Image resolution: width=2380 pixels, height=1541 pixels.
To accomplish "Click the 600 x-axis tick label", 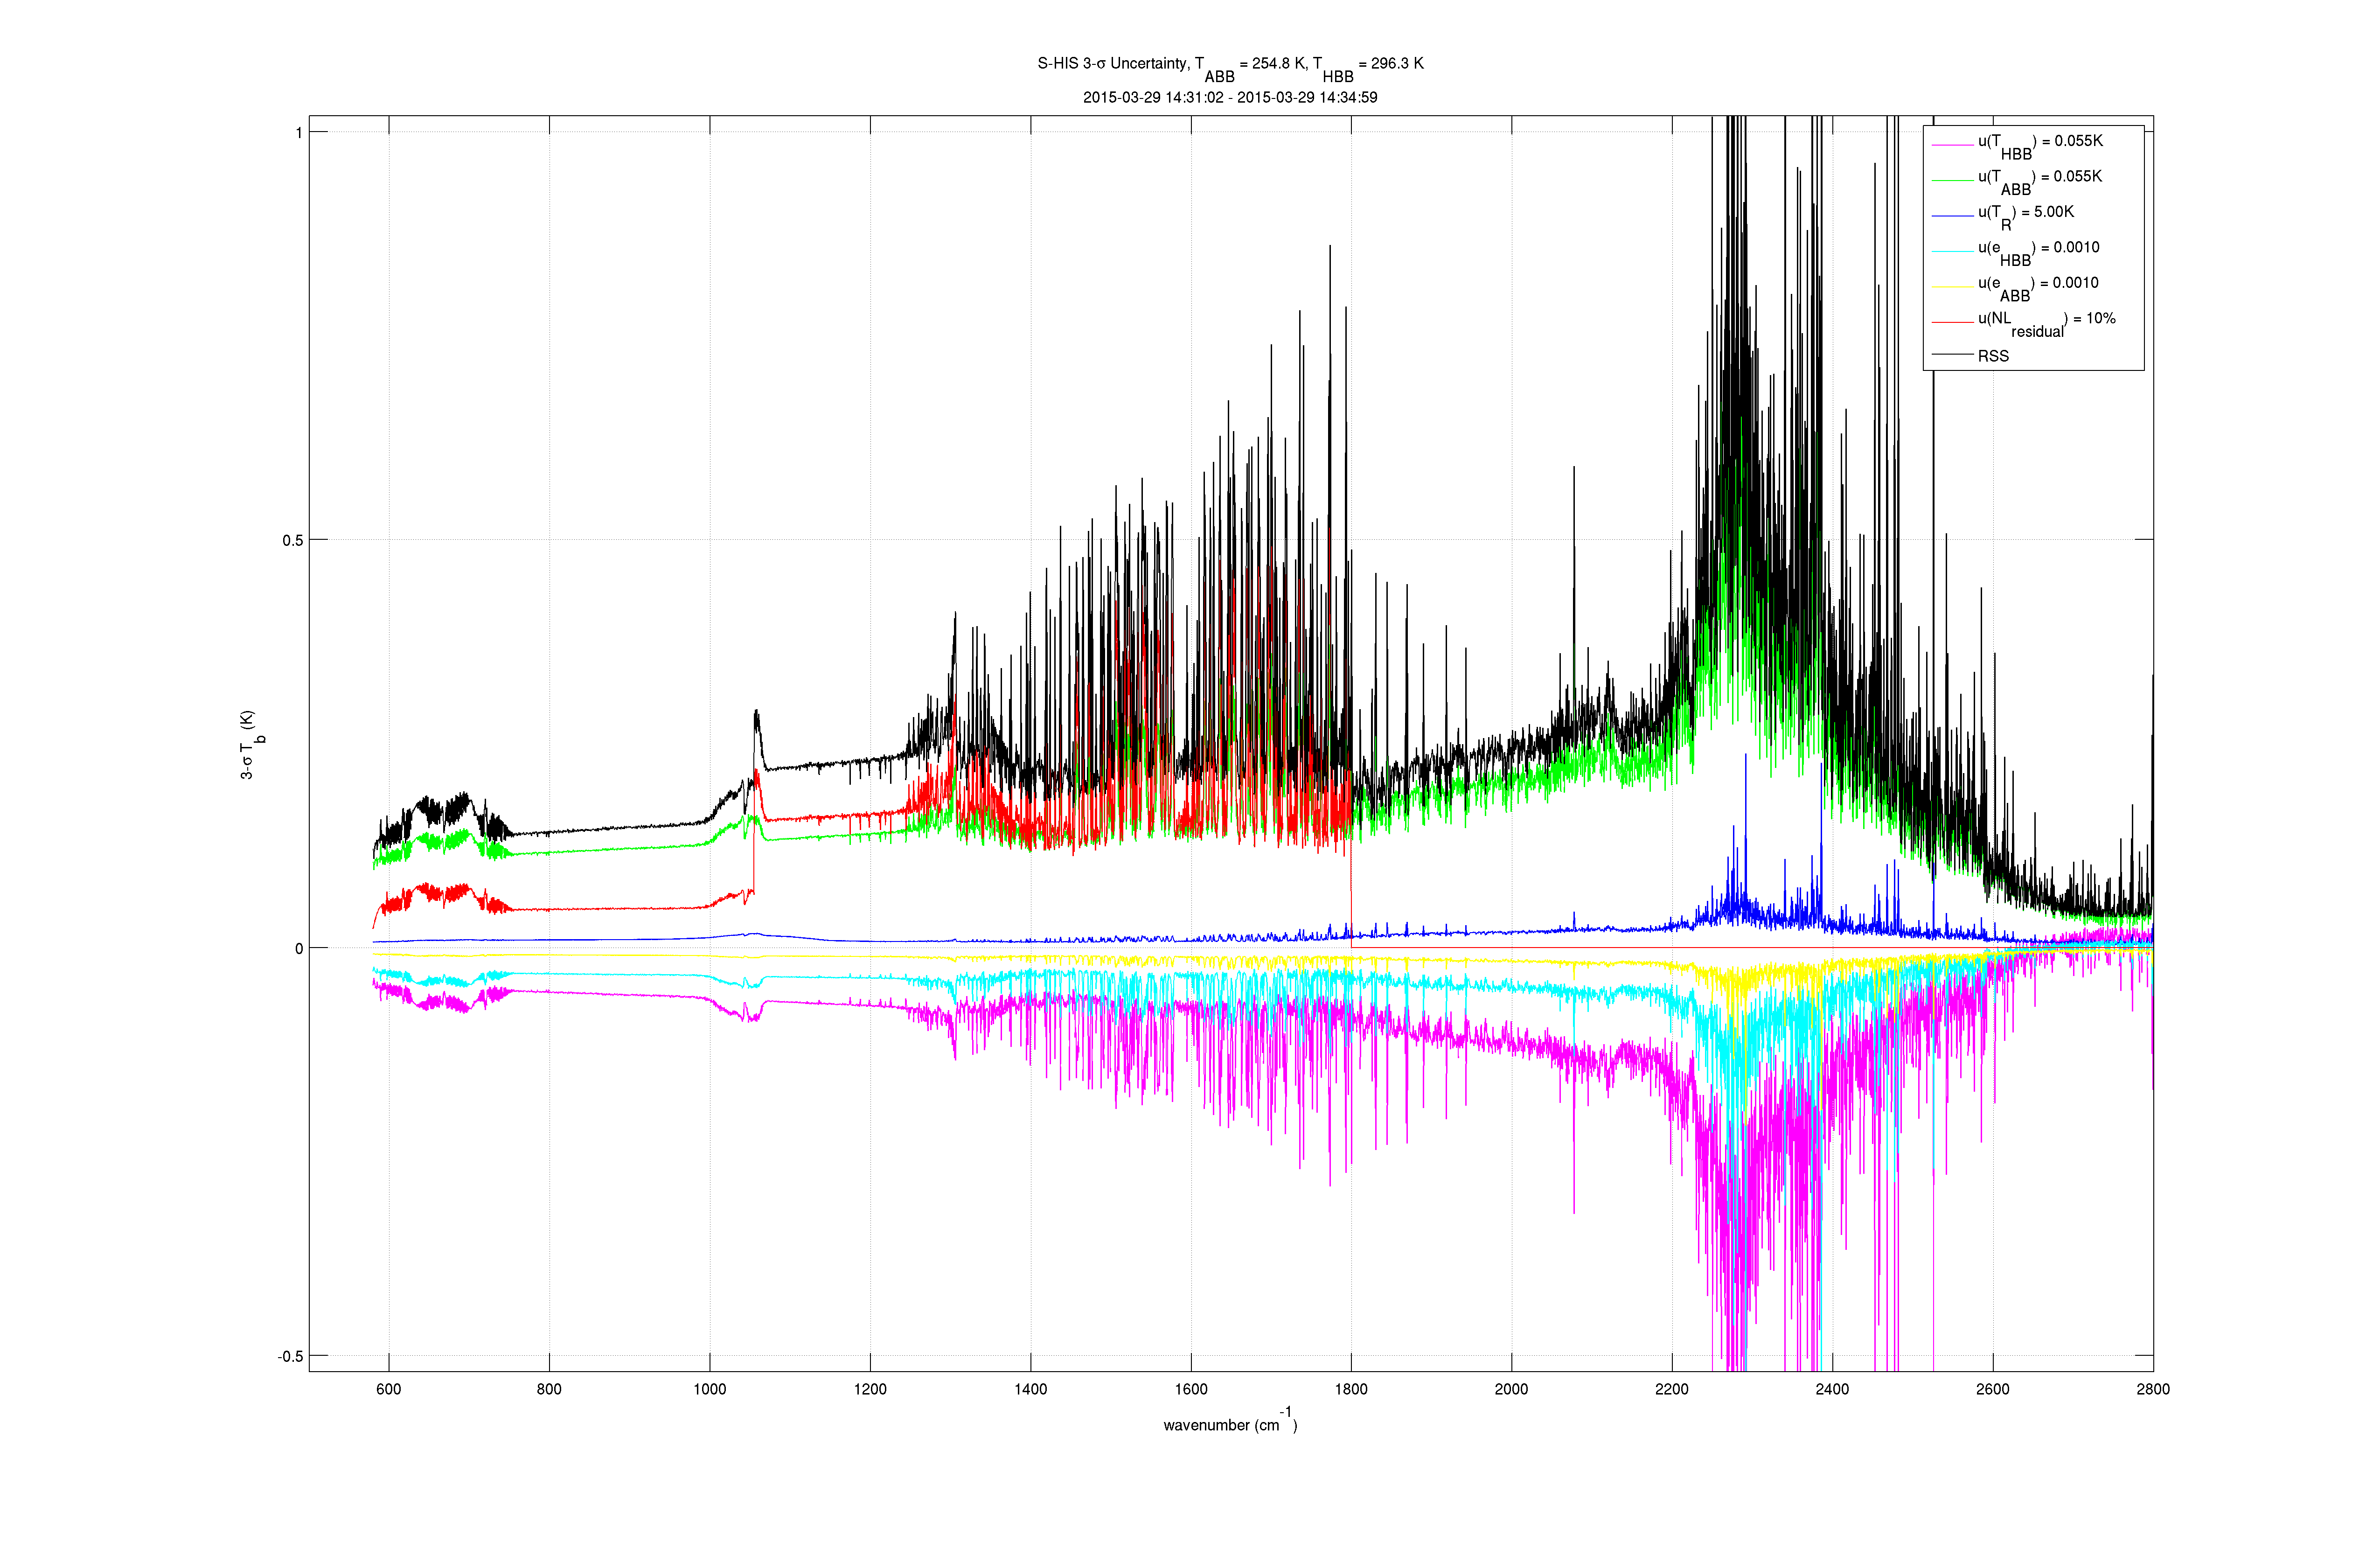I will 388,1389.
